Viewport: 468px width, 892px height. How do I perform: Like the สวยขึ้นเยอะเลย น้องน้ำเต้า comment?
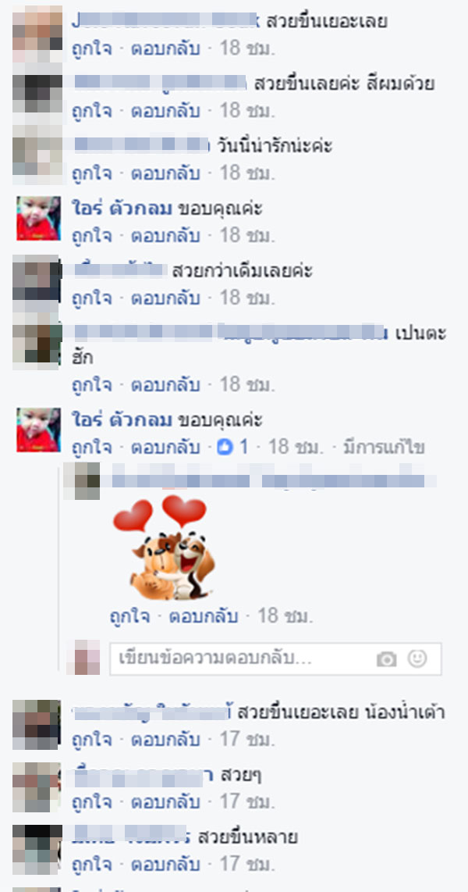[92, 740]
